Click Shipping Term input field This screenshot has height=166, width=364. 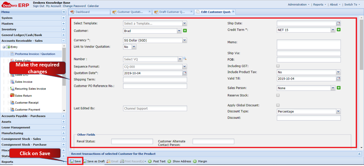point(155,79)
